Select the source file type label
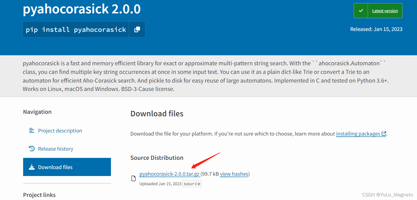 click(192, 184)
